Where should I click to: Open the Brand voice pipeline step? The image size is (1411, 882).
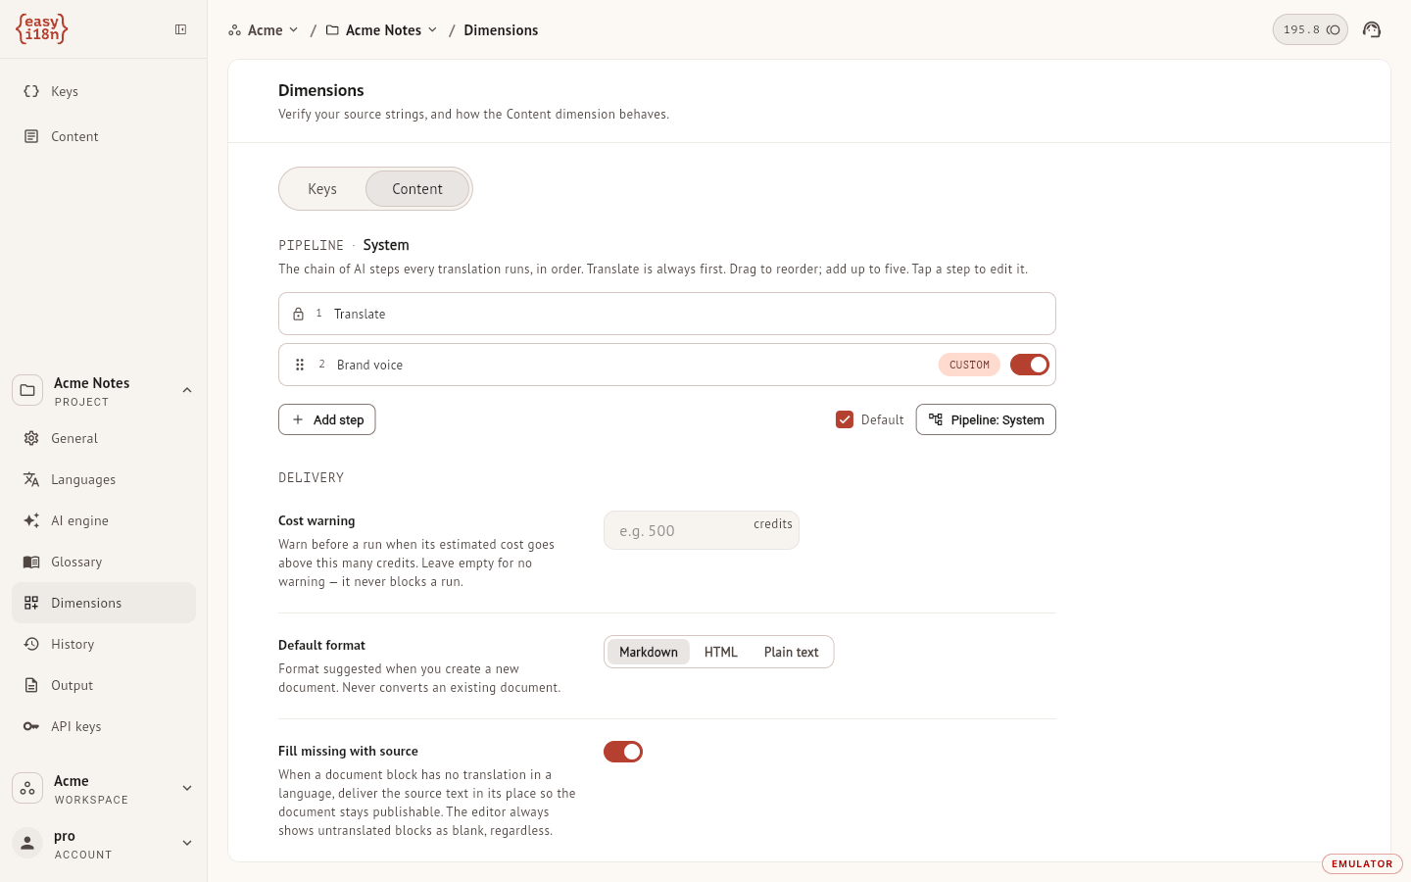(667, 365)
